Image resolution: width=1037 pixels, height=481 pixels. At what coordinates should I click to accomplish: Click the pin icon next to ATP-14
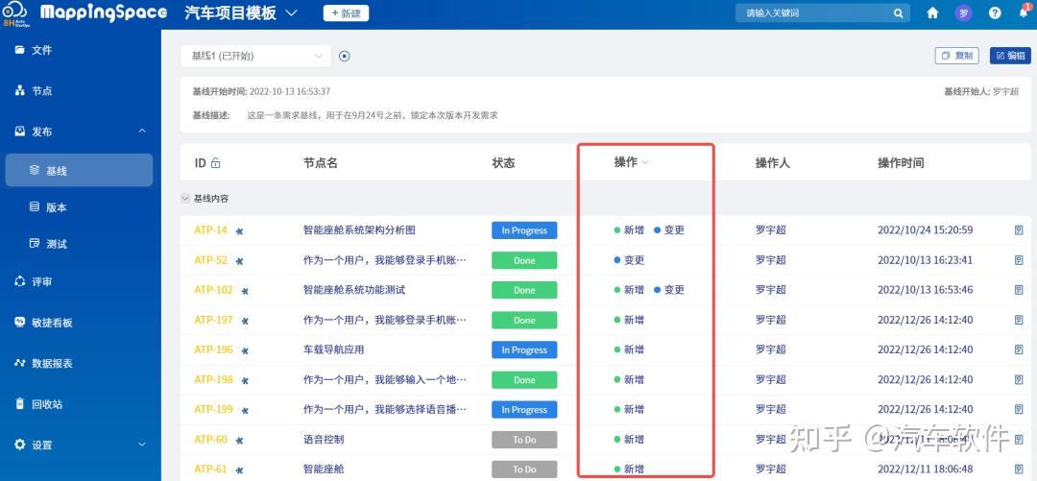239,231
